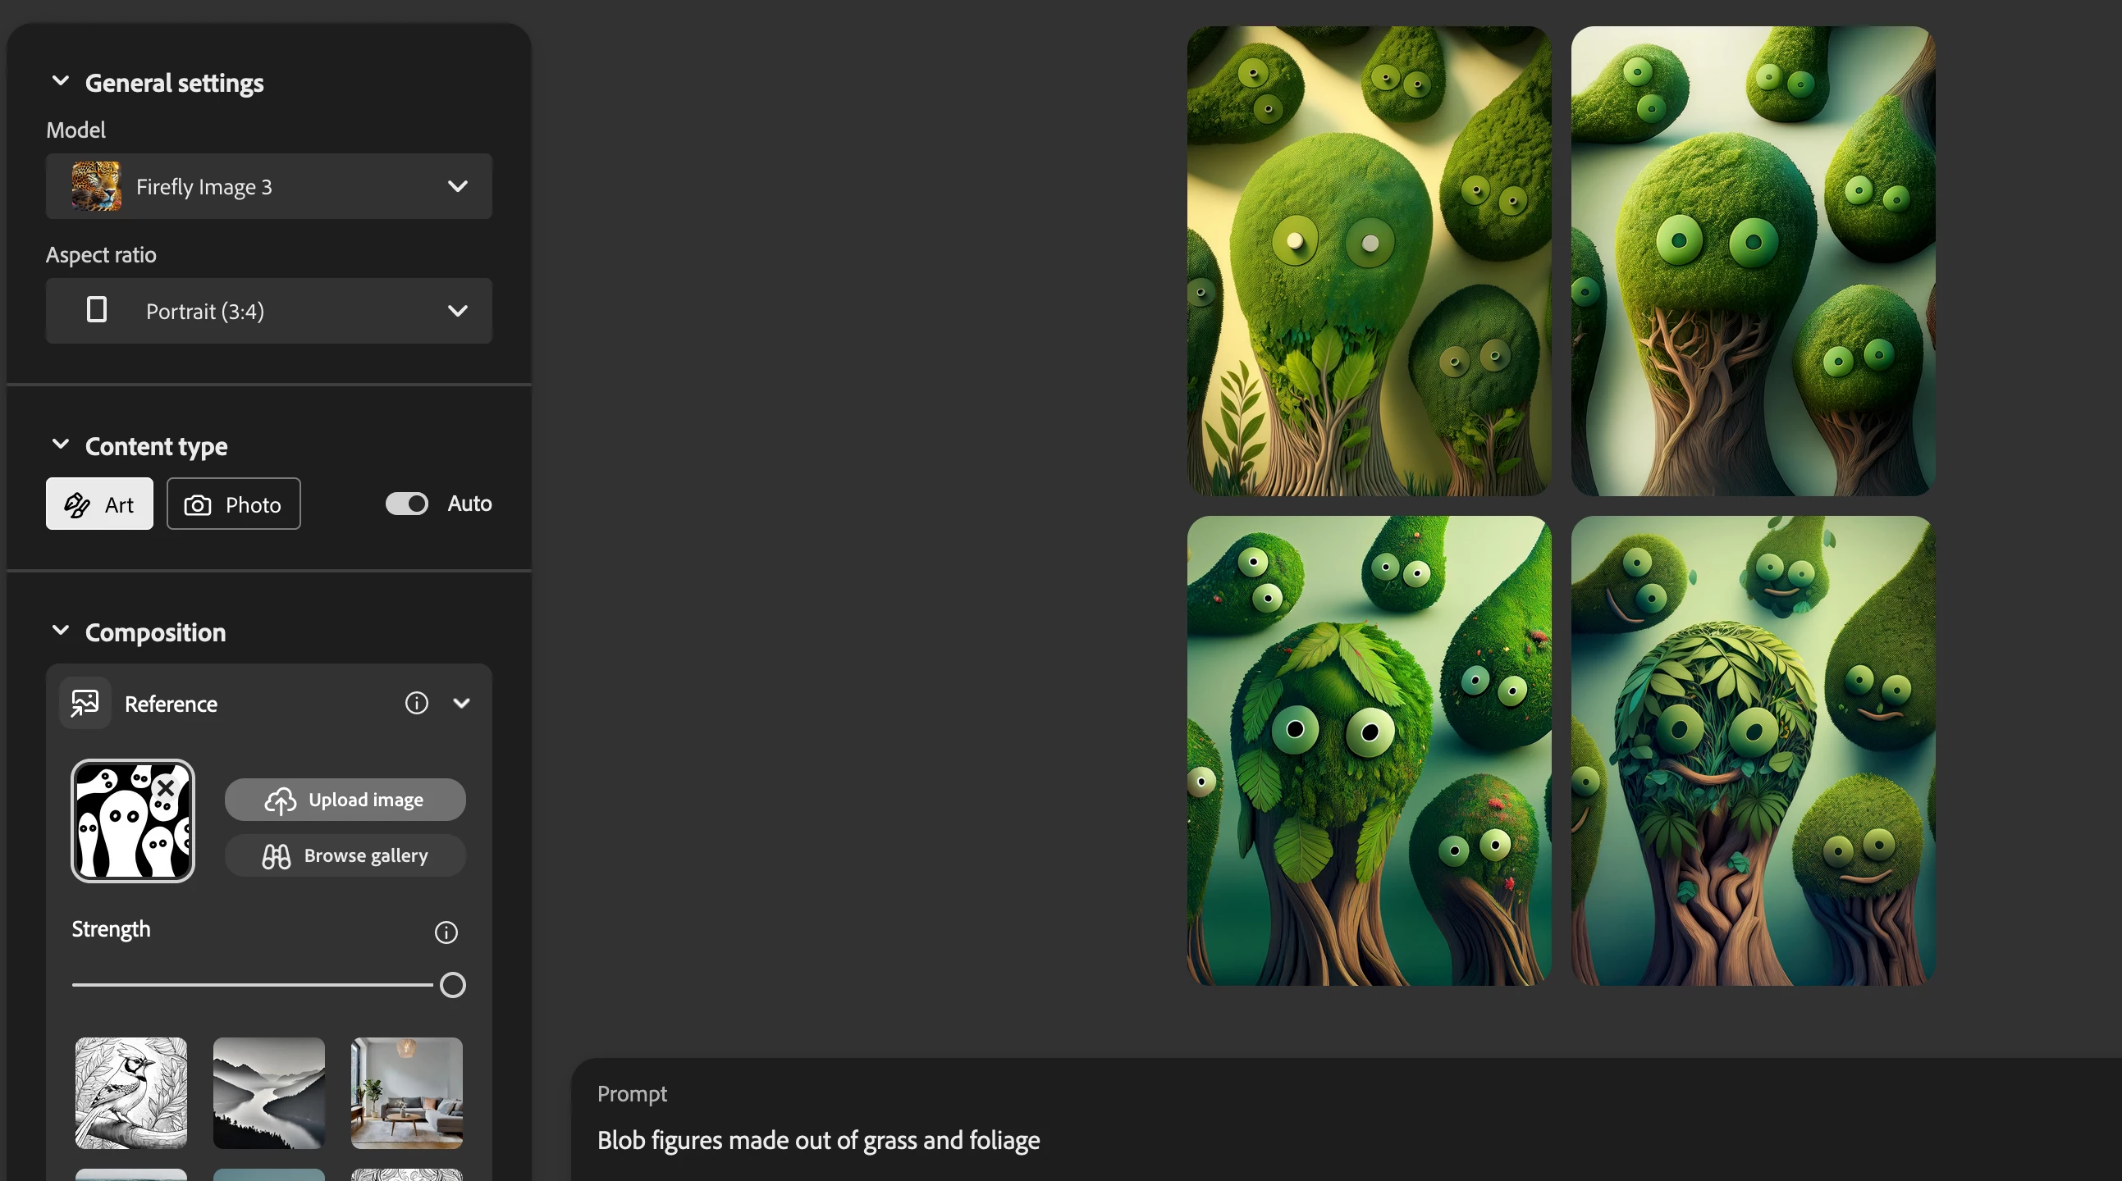Collapse the Composition section
The image size is (2122, 1181).
pos(60,631)
